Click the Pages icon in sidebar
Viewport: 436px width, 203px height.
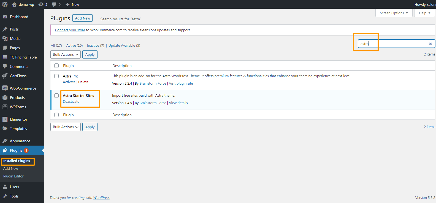point(5,48)
